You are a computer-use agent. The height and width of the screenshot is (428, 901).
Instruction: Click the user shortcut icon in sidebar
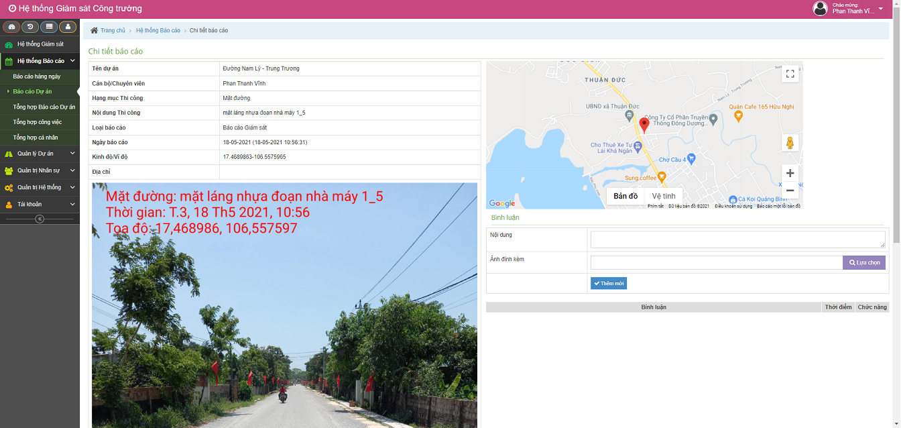click(x=68, y=27)
